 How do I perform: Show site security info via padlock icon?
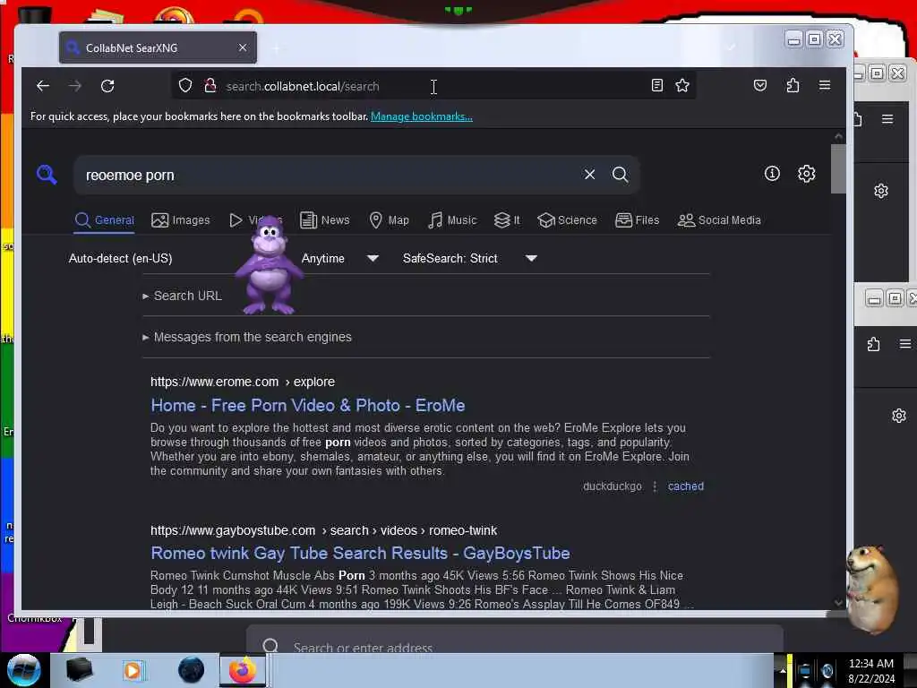pos(210,86)
